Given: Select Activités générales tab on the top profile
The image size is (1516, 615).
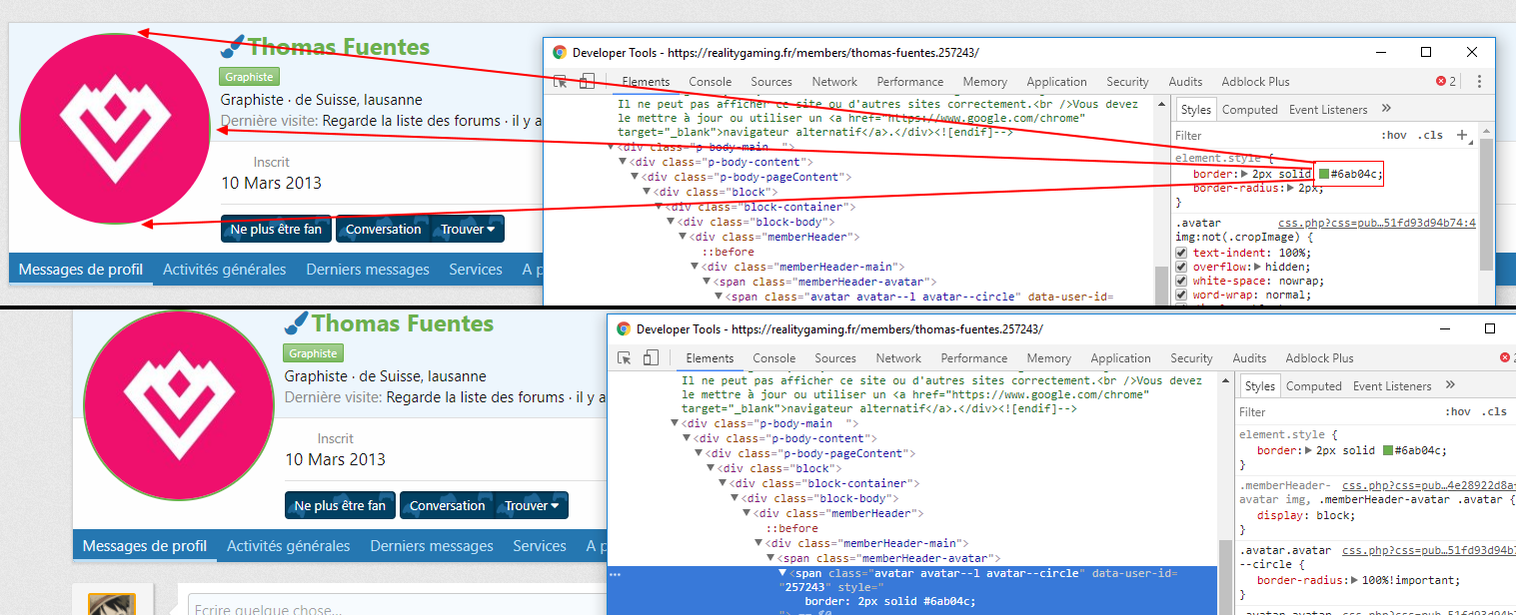Looking at the screenshot, I should (x=225, y=269).
